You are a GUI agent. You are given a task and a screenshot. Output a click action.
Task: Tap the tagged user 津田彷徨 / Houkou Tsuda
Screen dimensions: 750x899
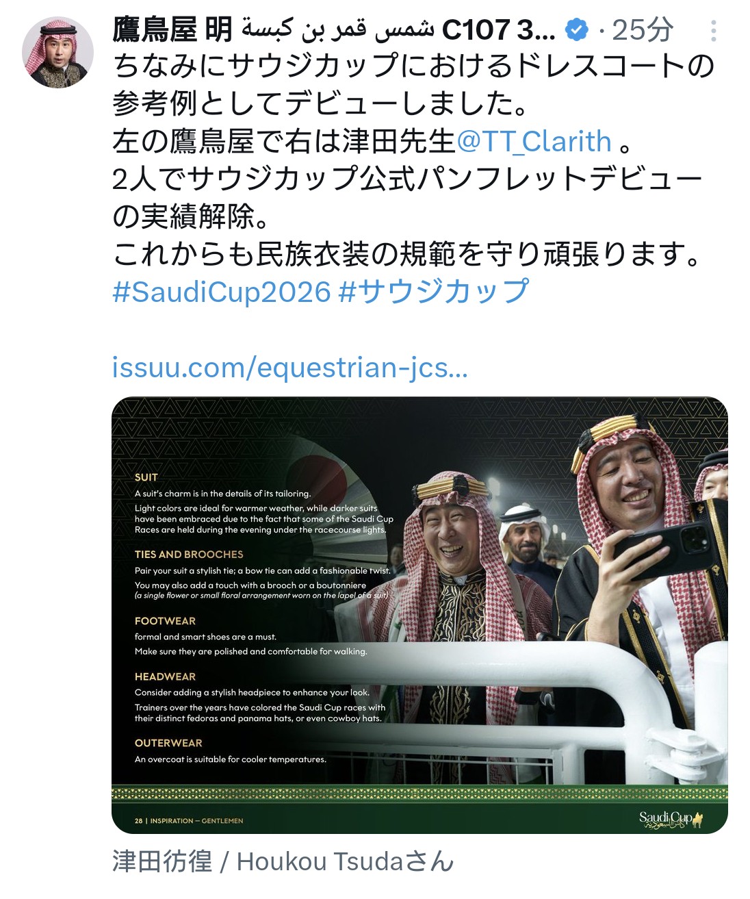click(283, 861)
